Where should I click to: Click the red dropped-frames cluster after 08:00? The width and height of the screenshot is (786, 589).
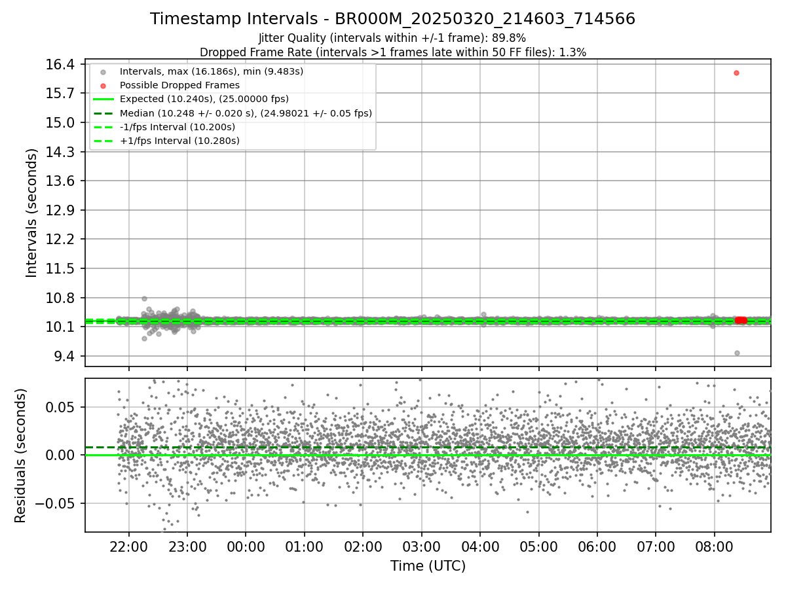741,320
